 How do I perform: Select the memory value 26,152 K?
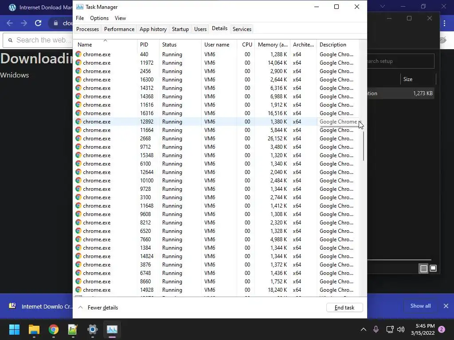[277, 139]
